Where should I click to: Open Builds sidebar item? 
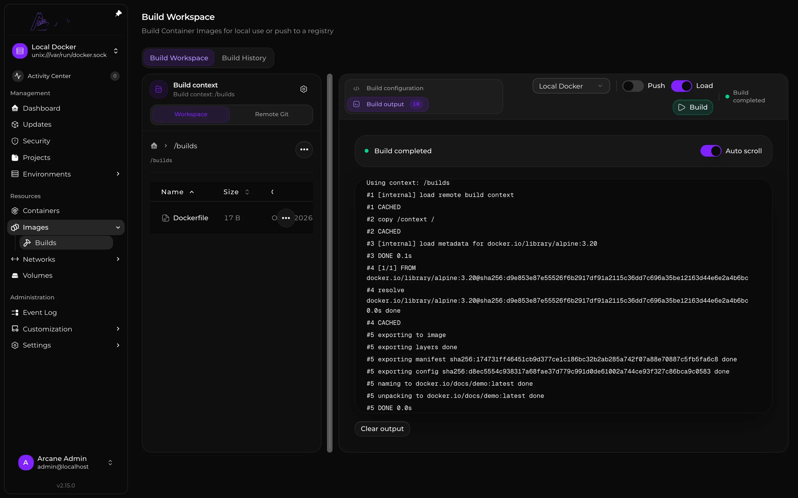[66, 243]
